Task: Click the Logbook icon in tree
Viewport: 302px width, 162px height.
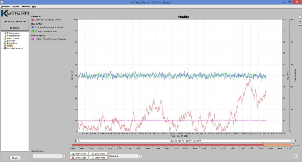Action: pos(5,41)
